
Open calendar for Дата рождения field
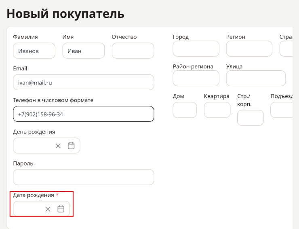pos(61,209)
